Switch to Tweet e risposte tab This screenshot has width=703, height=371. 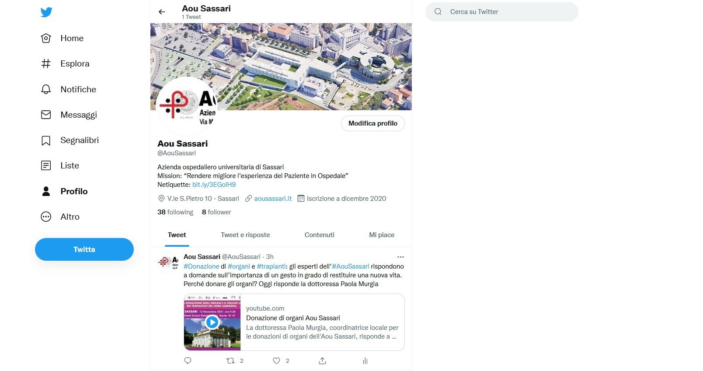[x=245, y=235]
